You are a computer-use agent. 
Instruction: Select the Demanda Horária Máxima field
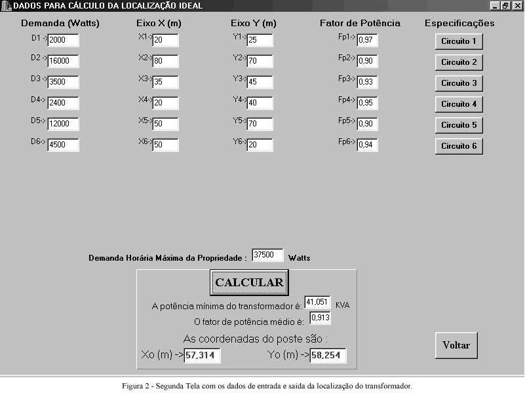[267, 255]
